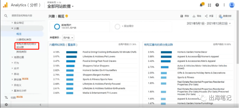239x108 pixels.
Task: Open the 全部网站数据 view selector dropdown
Action: pos(60,6)
